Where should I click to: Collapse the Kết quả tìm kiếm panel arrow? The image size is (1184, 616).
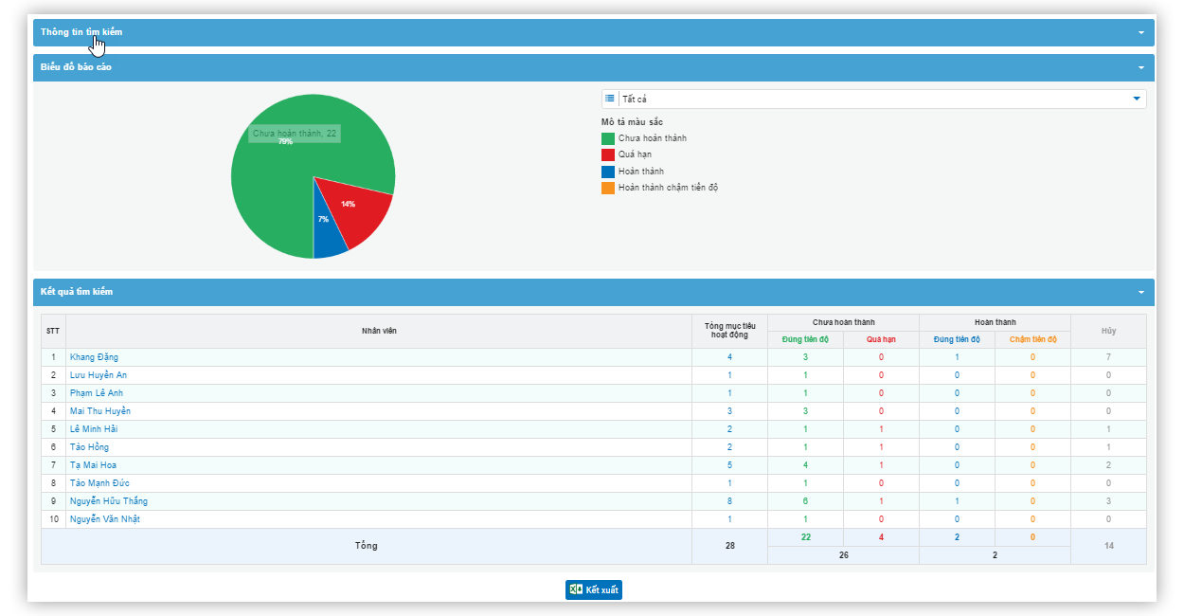[x=1141, y=292]
